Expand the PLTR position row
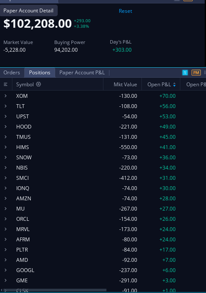The image size is (206, 293). pos(6,249)
